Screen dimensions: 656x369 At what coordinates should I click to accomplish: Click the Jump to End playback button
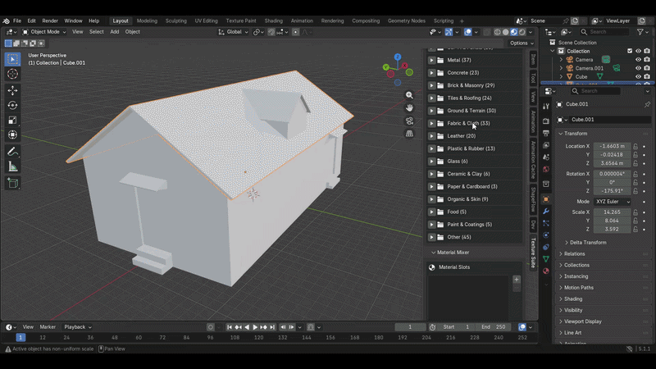(272, 327)
